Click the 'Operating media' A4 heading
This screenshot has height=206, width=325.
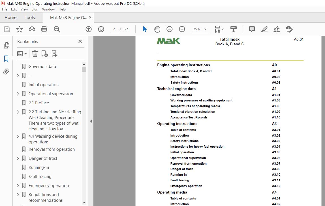tap(172, 192)
